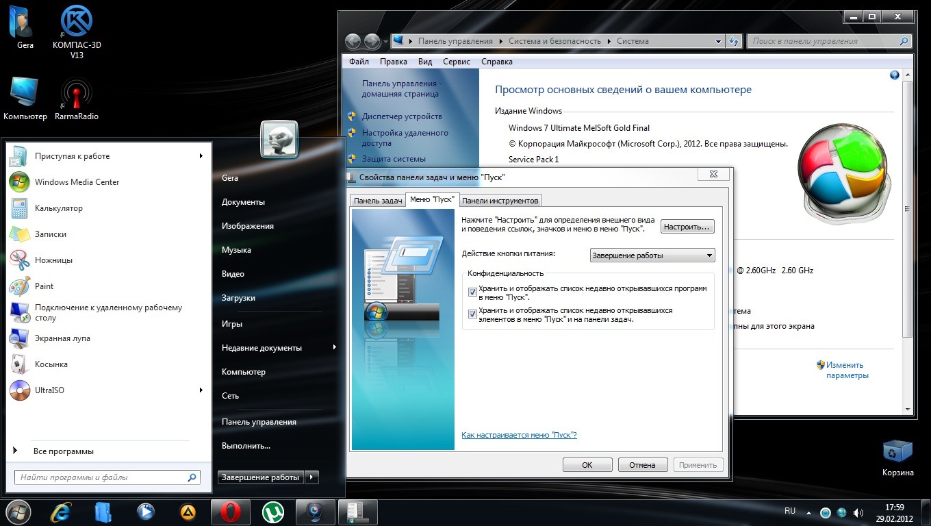Click the Изменить параметры link
The image size is (931, 526).
coord(847,371)
